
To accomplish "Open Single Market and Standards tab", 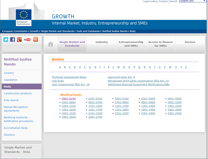I will (x=72, y=44).
